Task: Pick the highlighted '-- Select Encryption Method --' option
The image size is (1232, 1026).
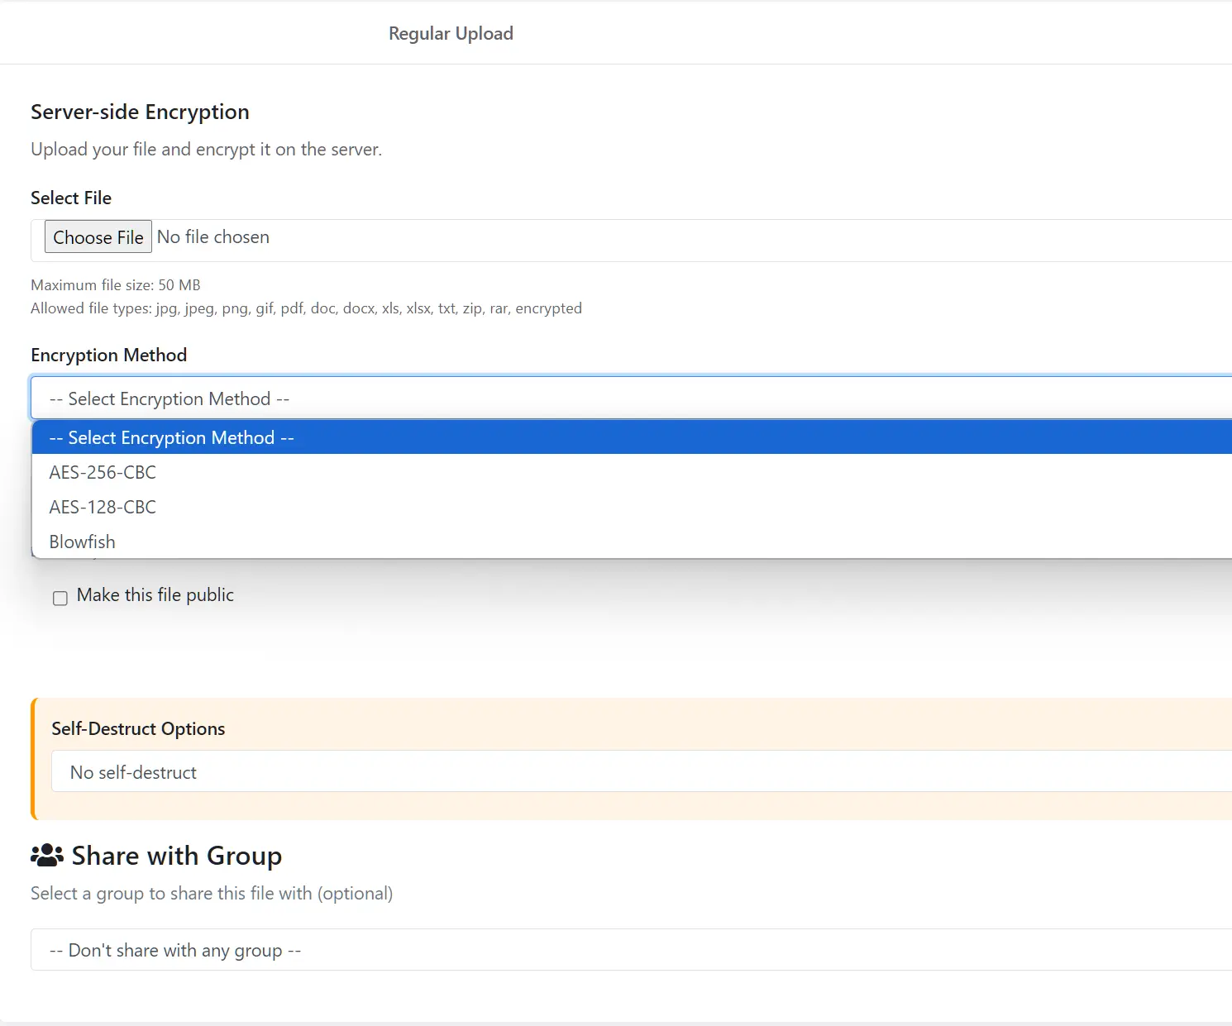Action: pos(171,437)
